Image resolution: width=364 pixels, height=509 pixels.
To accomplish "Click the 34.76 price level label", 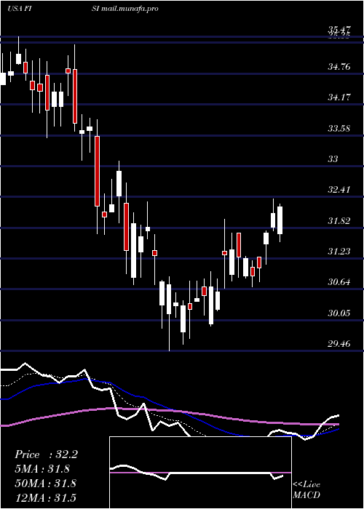I will [339, 67].
